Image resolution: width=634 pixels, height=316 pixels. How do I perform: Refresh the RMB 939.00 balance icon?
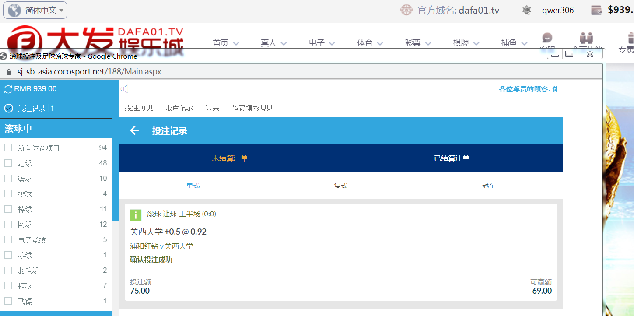coord(8,89)
